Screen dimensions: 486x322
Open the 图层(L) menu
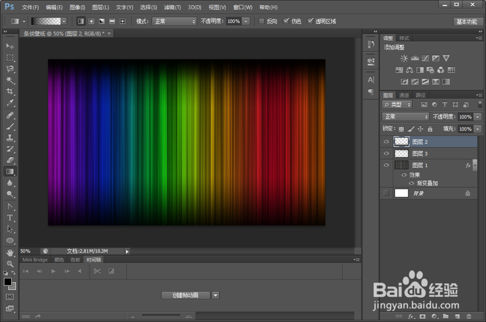[x=101, y=7]
